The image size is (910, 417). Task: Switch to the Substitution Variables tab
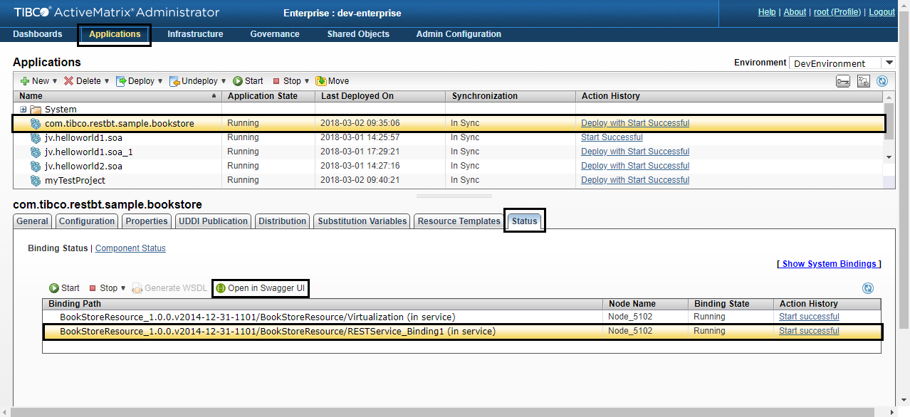(362, 221)
